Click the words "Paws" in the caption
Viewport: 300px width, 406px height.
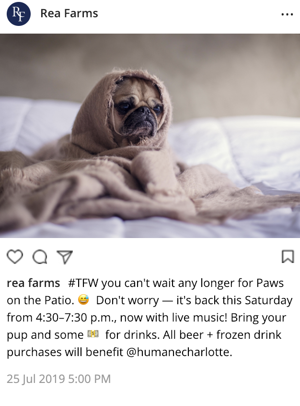click(270, 283)
